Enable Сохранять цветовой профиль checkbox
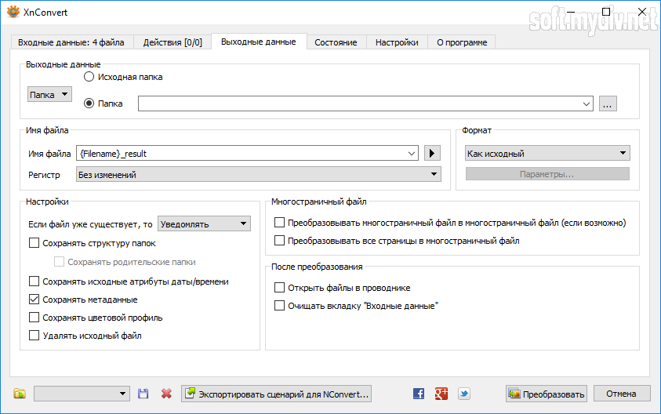 point(35,318)
